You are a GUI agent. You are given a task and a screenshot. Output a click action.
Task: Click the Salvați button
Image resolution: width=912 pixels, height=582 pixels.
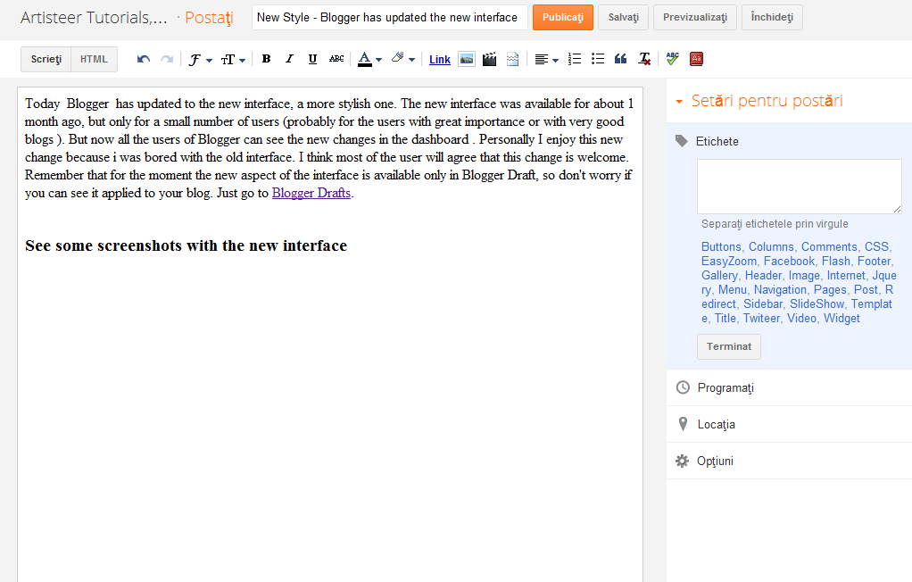[x=623, y=18]
